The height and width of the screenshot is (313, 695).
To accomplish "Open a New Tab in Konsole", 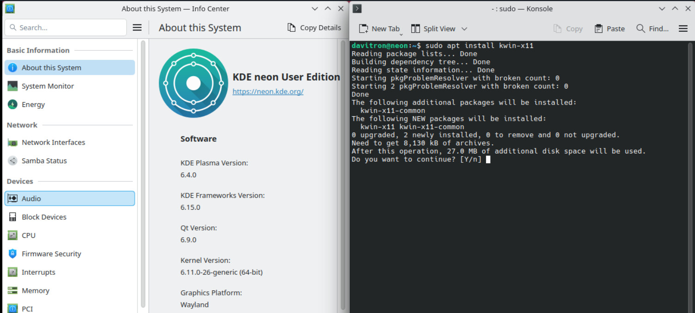I will 379,29.
